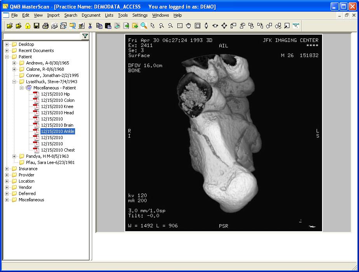The image size is (359, 272).
Task: Expand the Insurance folder
Action: 7,169
